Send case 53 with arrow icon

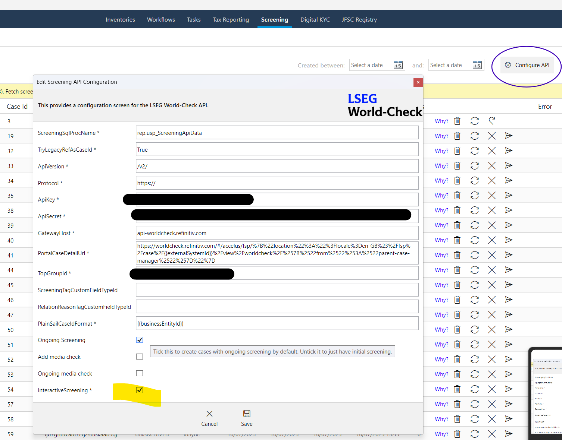[509, 374]
